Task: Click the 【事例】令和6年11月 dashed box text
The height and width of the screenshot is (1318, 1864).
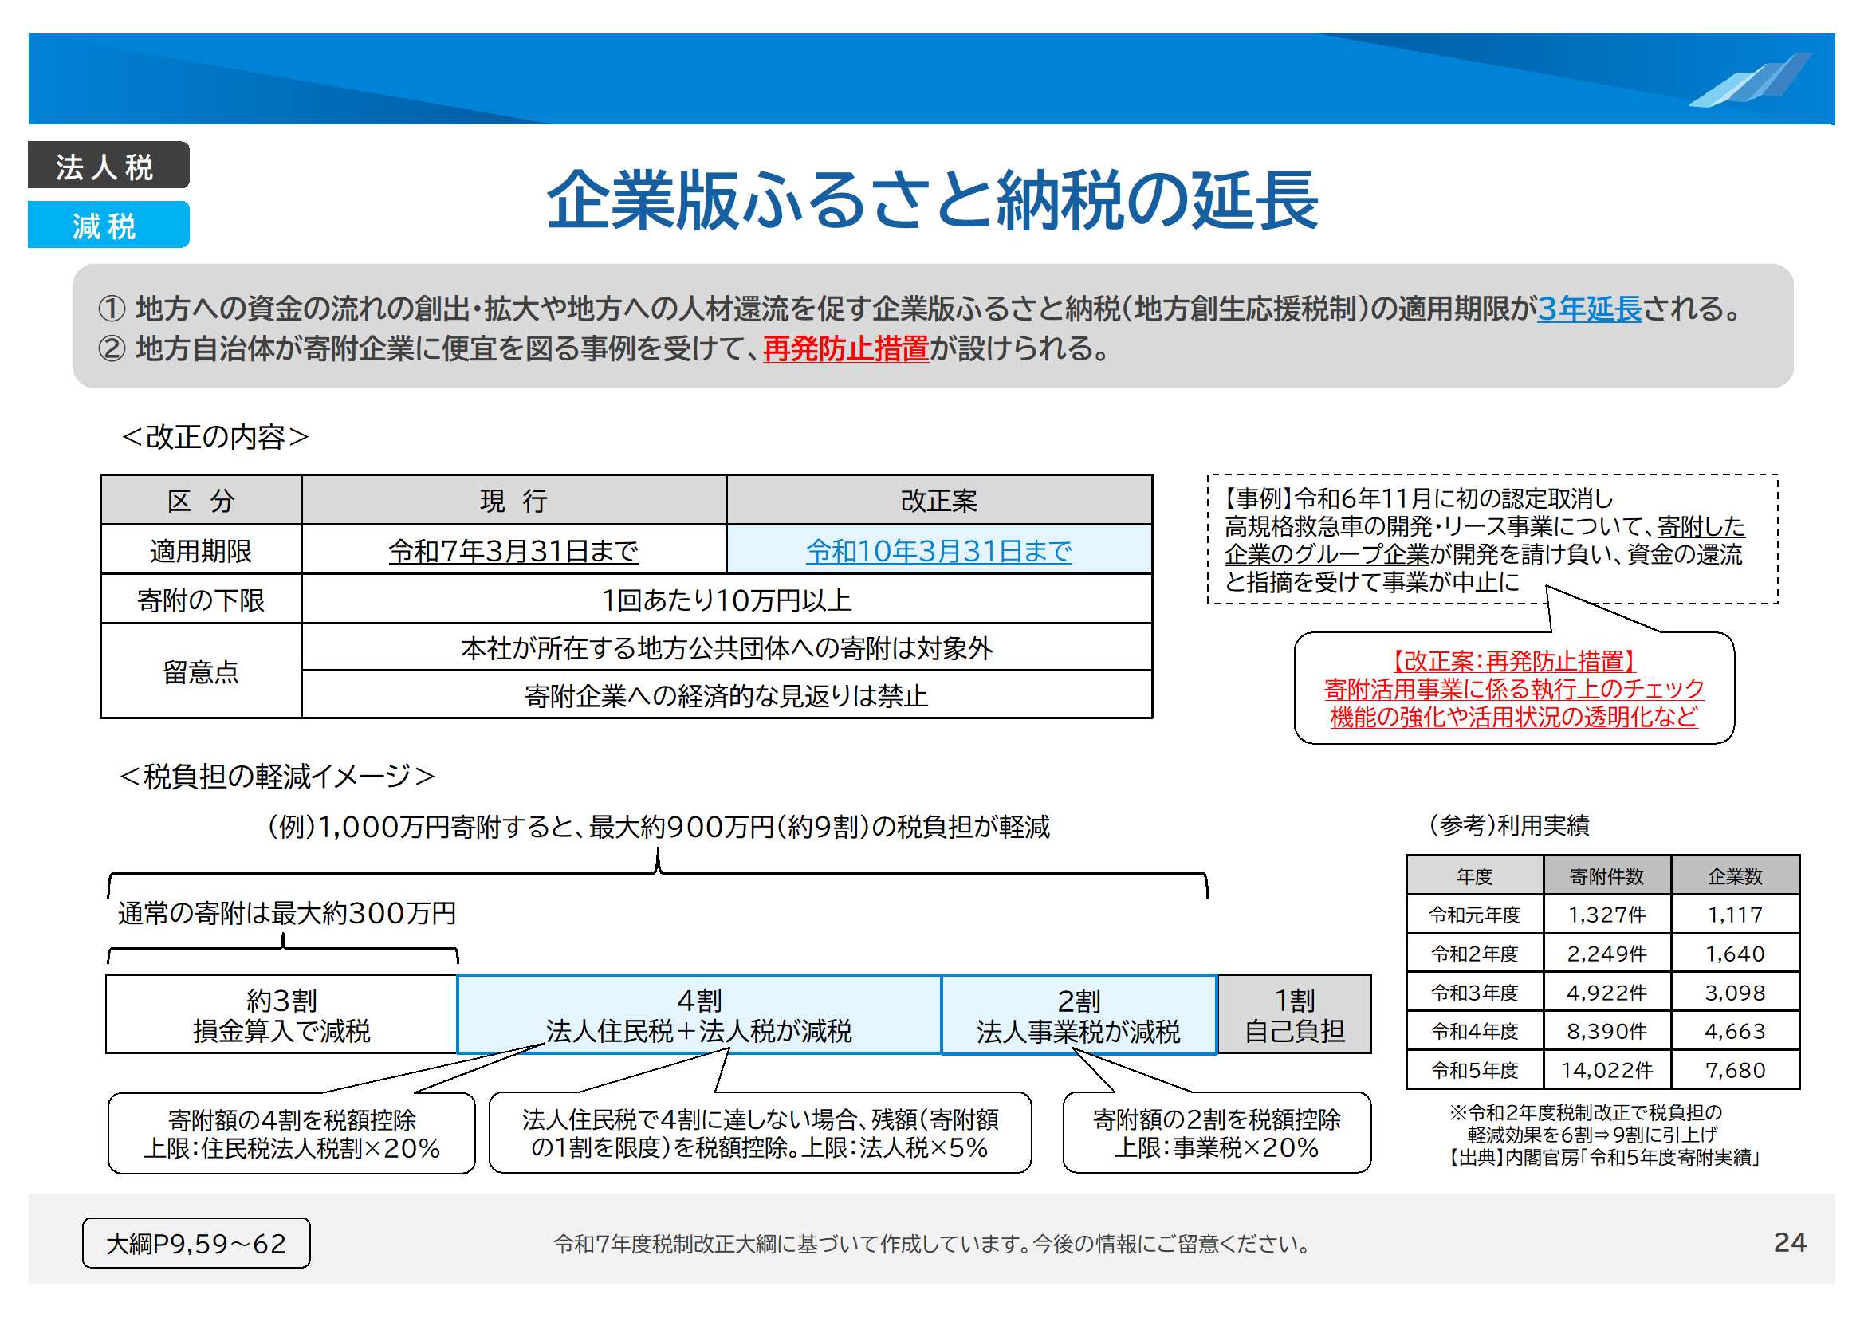Action: tap(1492, 539)
